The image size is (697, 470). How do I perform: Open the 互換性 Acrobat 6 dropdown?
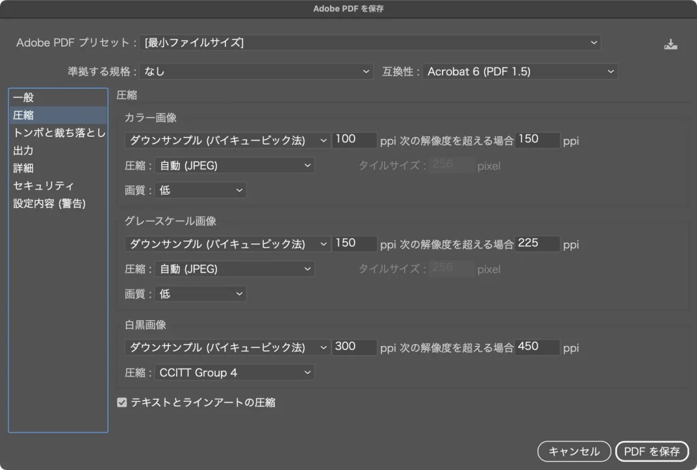point(520,72)
